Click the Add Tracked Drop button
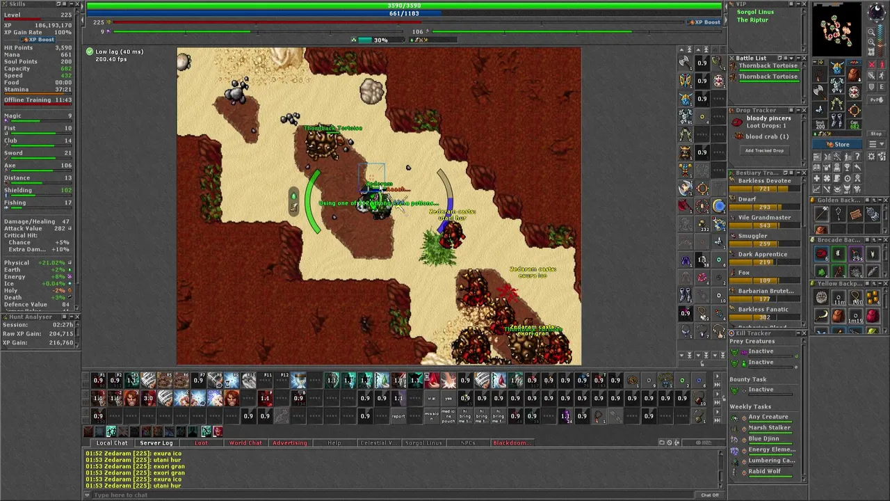 [764, 150]
